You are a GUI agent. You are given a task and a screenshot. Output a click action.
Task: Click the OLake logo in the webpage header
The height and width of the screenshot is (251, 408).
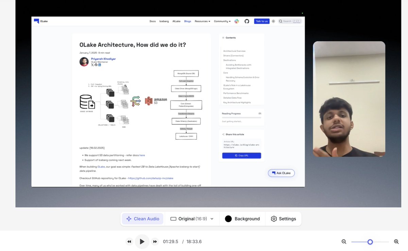[x=41, y=21]
